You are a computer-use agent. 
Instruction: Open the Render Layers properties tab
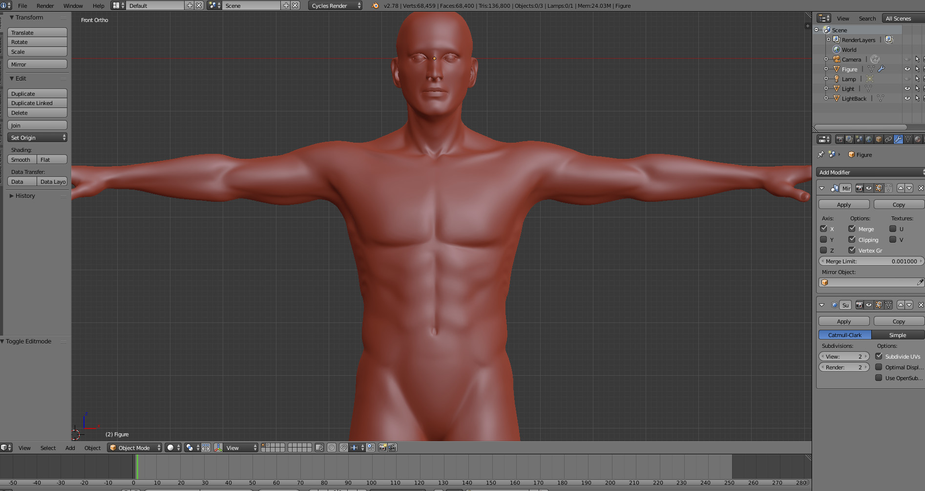[x=849, y=139]
